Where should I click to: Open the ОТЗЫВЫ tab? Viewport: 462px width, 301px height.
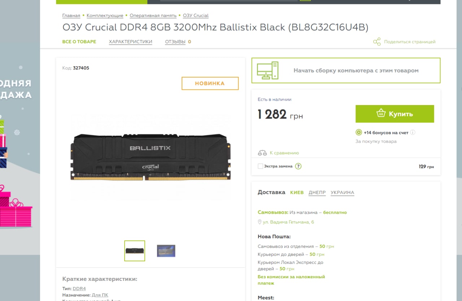[175, 42]
